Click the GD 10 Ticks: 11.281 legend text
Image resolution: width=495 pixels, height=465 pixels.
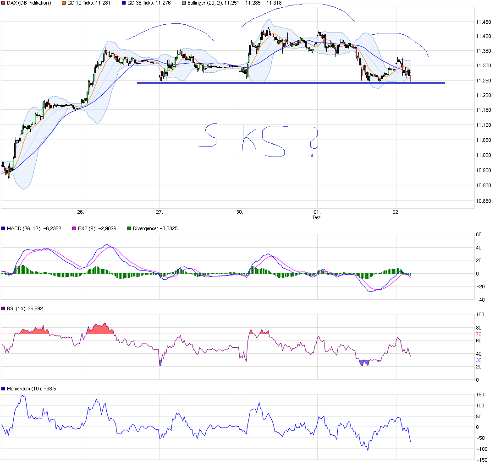click(90, 3)
